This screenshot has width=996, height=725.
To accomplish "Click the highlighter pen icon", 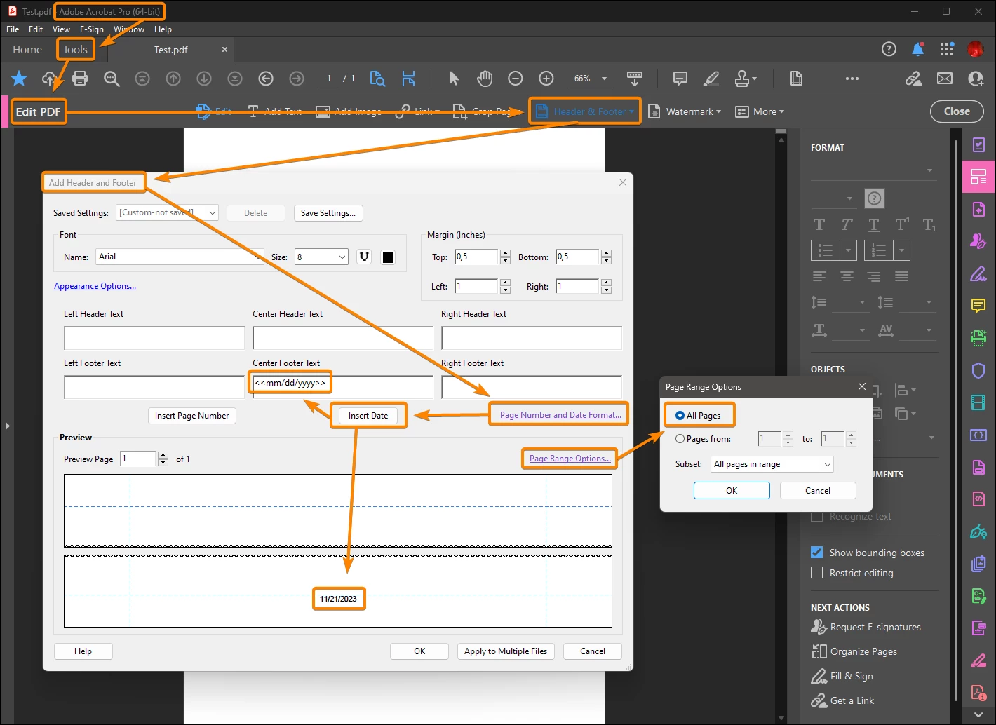I will [711, 79].
